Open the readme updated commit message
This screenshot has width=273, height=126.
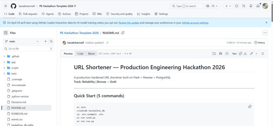coord(94,43)
